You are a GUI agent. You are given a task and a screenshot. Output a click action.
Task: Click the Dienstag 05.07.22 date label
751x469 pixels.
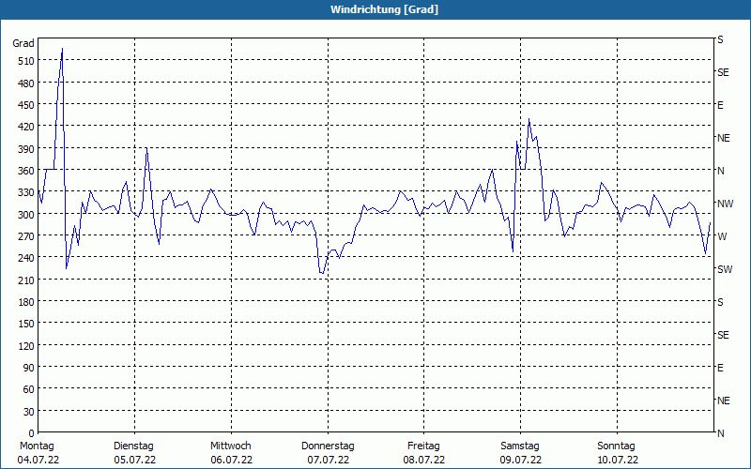[133, 452]
